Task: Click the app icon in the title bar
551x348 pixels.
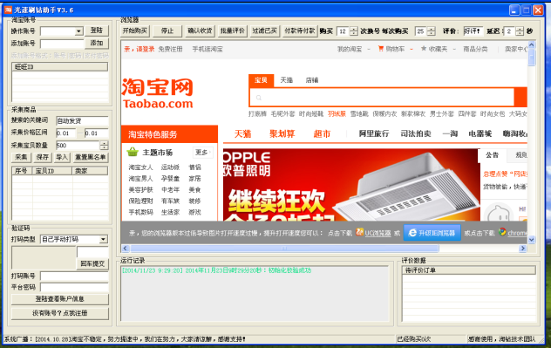Action: point(8,10)
